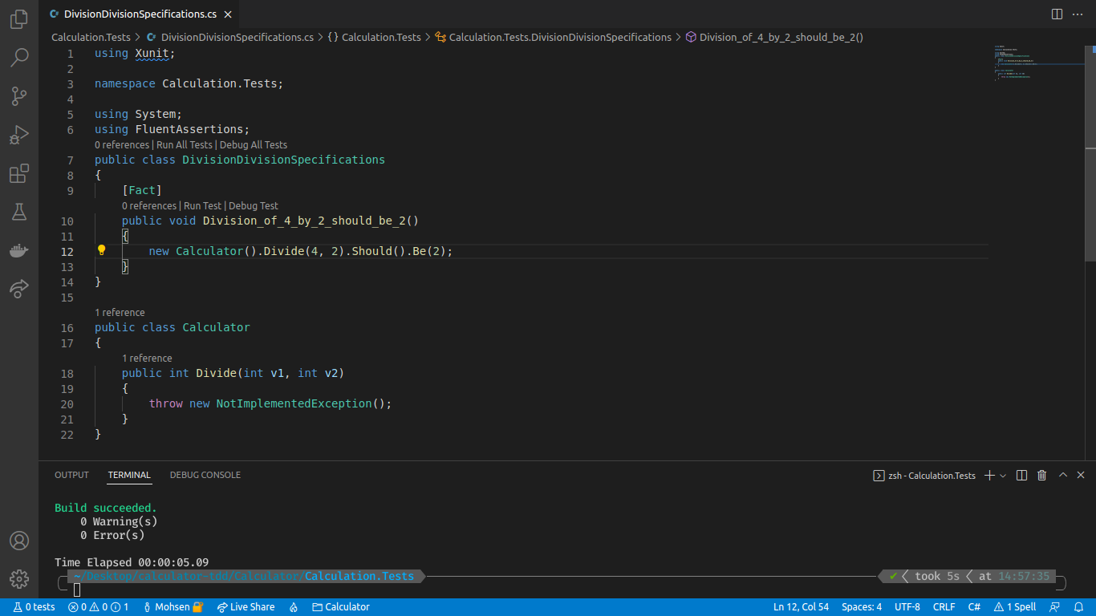Image resolution: width=1096 pixels, height=616 pixels.
Task: Switch to the DEBUG CONSOLE tab
Action: click(205, 475)
